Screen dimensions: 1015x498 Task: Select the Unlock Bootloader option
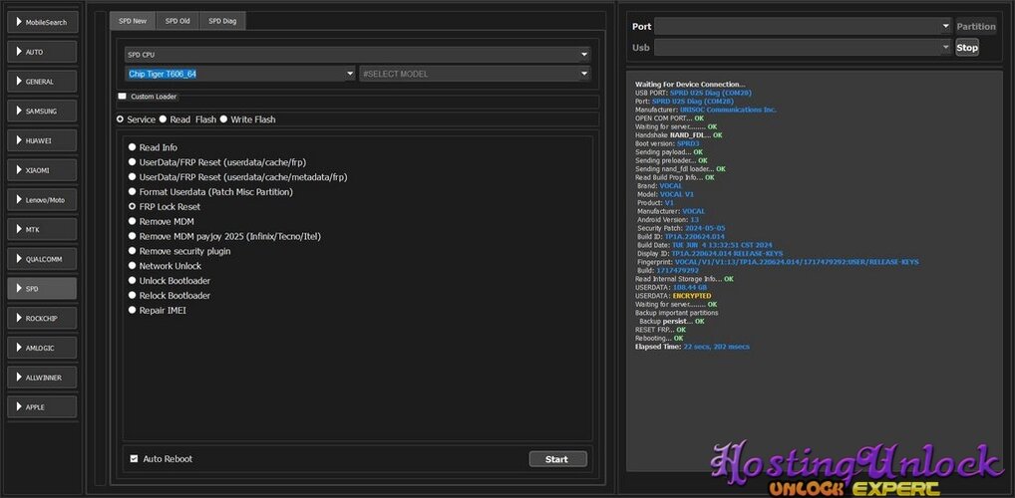[x=133, y=281]
